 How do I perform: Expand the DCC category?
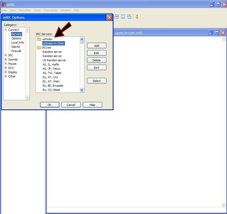pos(6,68)
